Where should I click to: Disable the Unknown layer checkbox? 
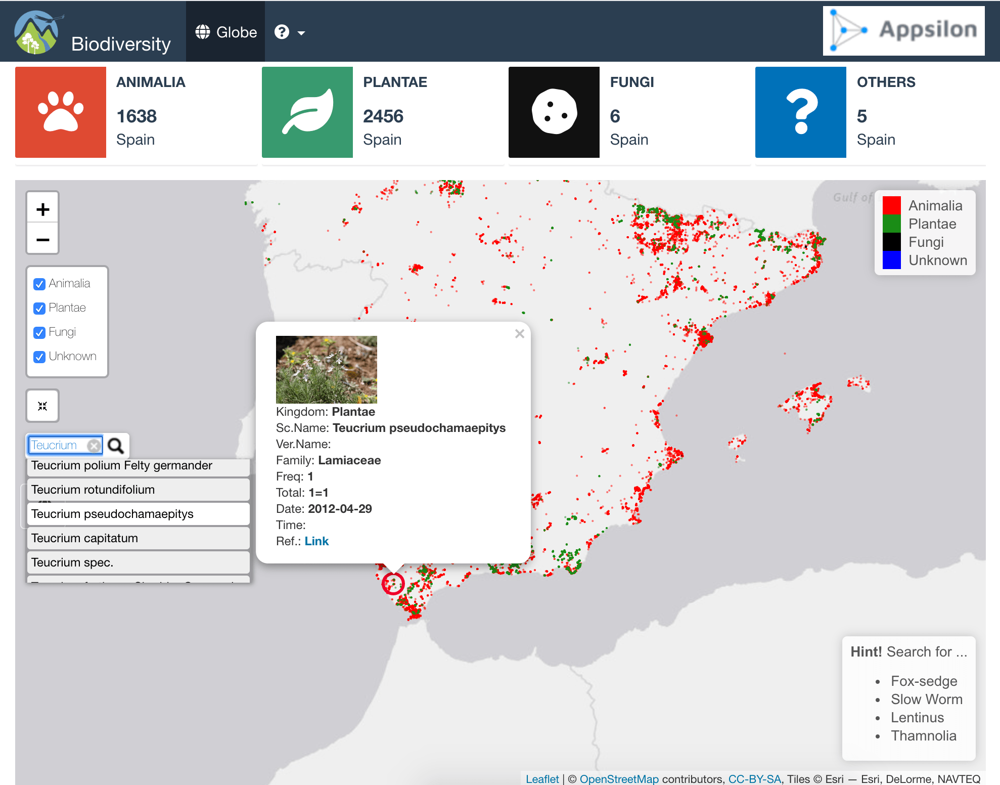tap(39, 357)
